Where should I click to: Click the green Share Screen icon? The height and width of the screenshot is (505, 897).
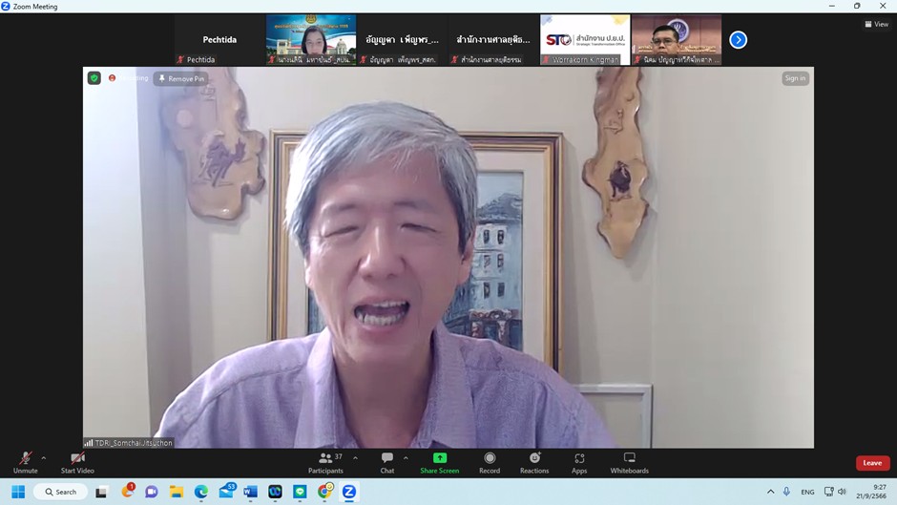click(x=439, y=459)
